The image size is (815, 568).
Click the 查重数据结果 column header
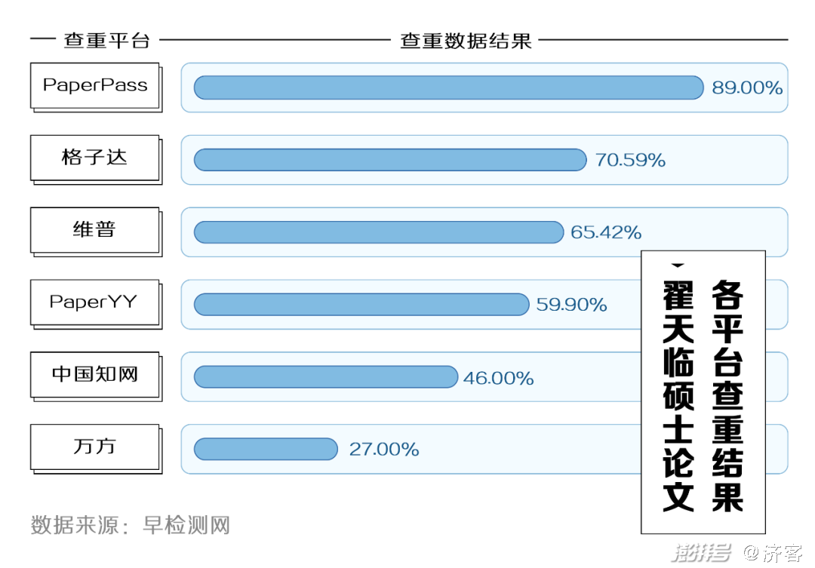(x=466, y=40)
